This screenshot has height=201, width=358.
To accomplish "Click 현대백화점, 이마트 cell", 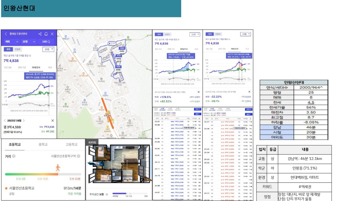I will click(x=305, y=178).
